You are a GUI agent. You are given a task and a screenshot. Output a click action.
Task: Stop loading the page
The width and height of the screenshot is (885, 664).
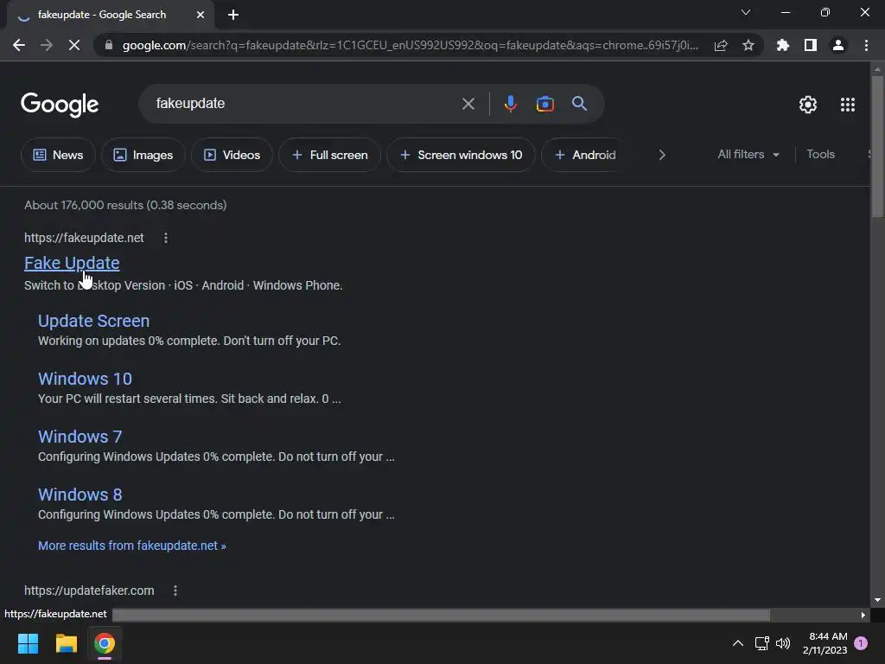pos(74,45)
